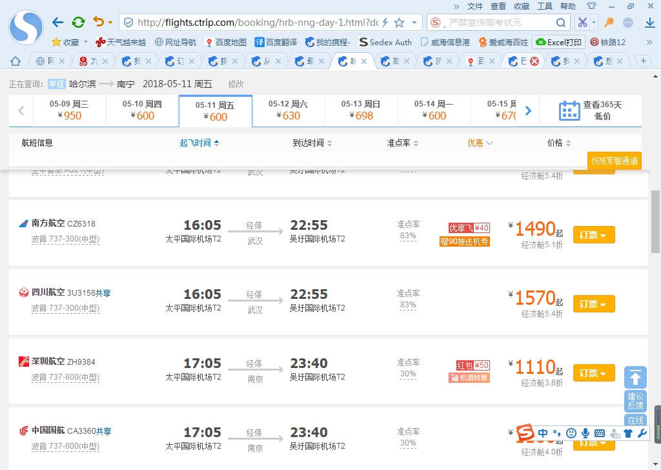Click the magnifier search icon
The width and height of the screenshot is (661, 470).
pyautogui.click(x=561, y=23)
